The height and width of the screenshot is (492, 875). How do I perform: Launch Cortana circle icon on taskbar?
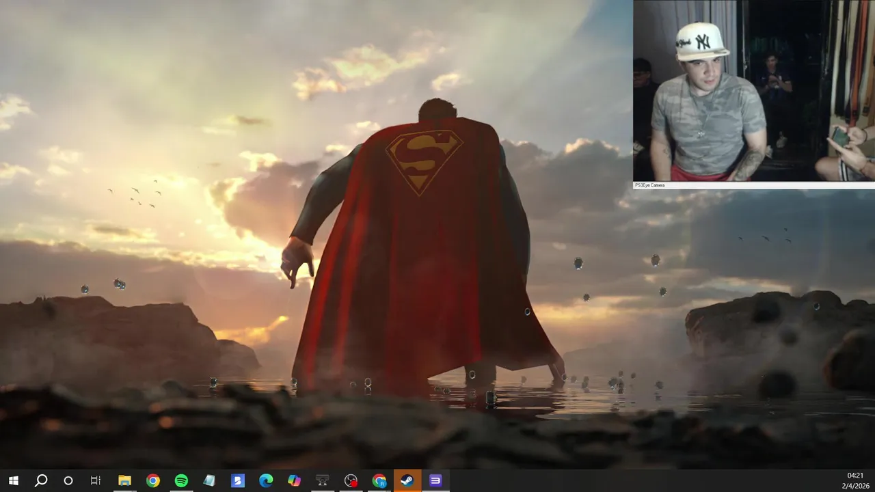click(x=68, y=481)
